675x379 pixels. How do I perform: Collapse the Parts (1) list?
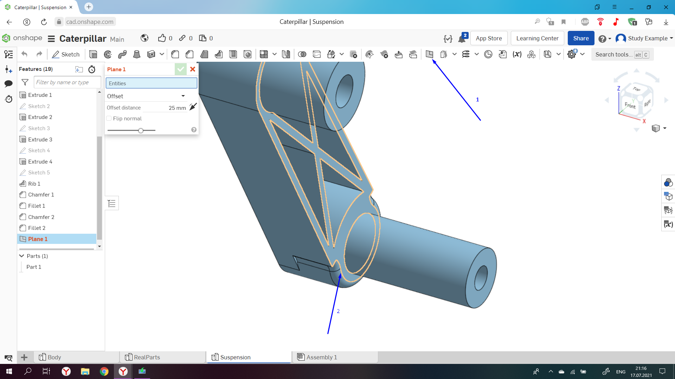tap(22, 256)
